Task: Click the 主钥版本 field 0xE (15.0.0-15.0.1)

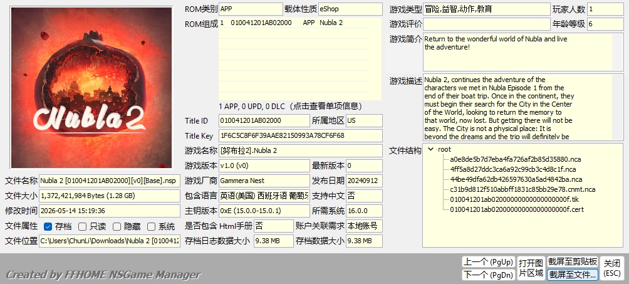Action: (x=264, y=211)
